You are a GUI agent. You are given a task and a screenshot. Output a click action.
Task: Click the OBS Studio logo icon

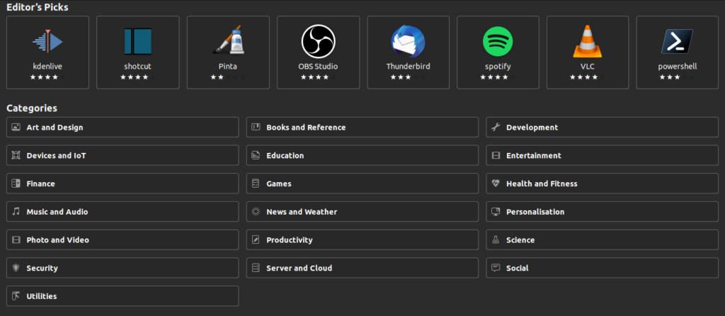pos(318,41)
